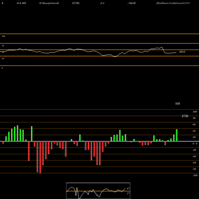Click the overlapping MR value label near 80
The image size is (199, 199).
coord(185,116)
